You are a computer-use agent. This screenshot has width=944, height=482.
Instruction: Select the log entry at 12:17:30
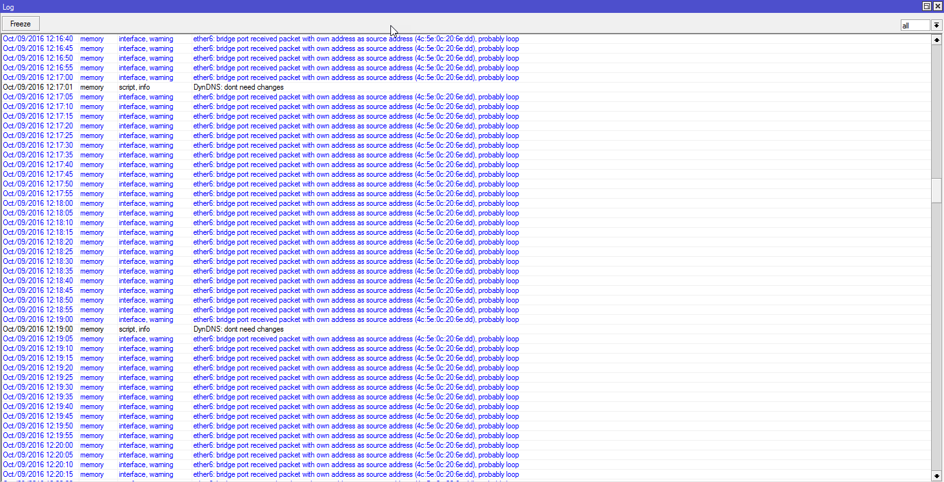467,145
